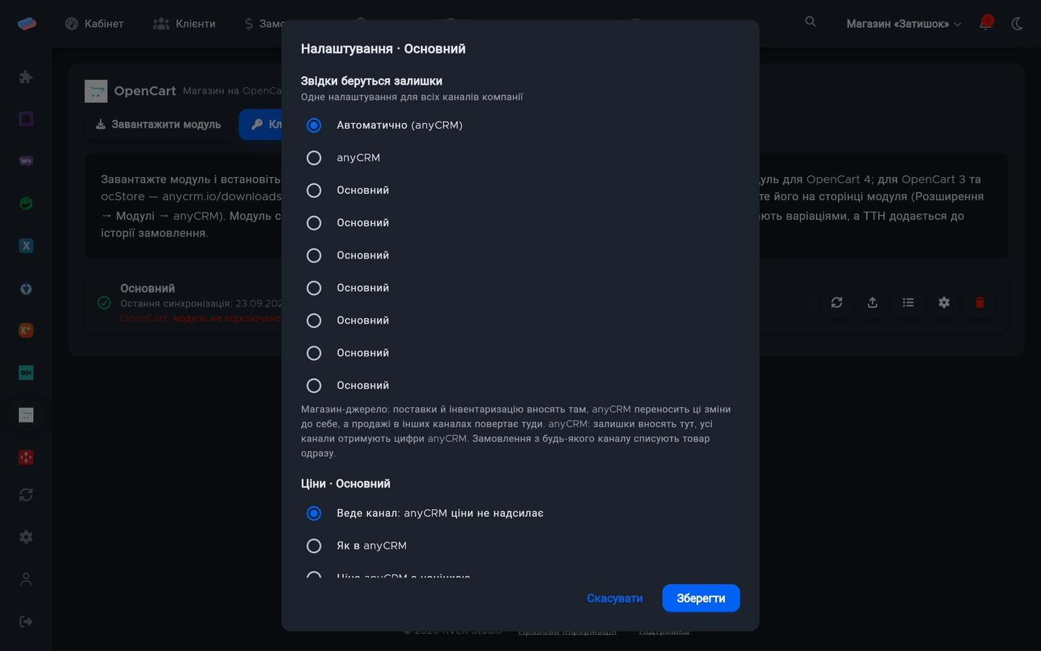Click the green check status icon
The height and width of the screenshot is (651, 1041).
[104, 303]
